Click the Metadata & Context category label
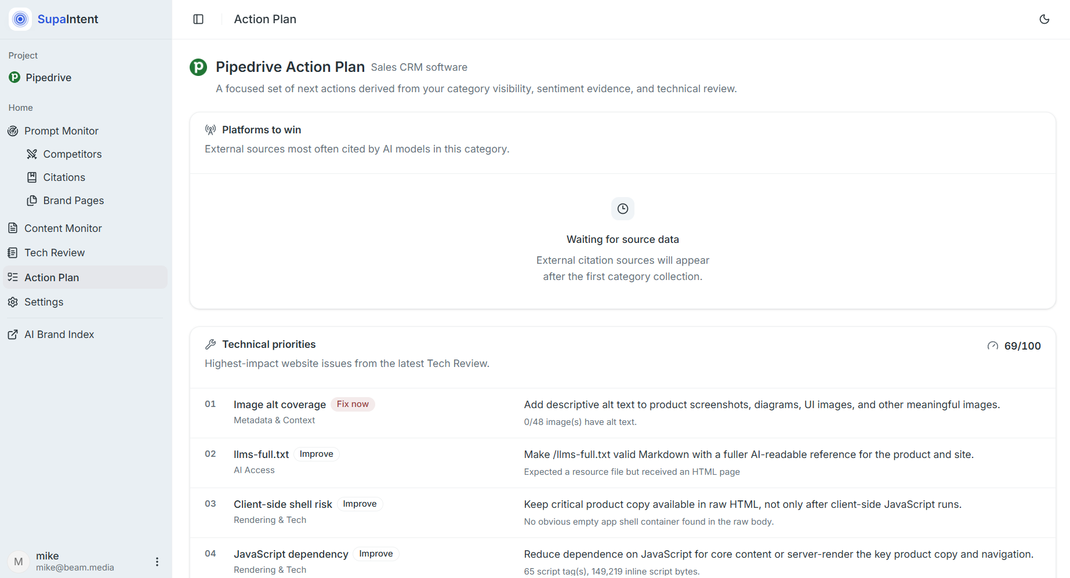Viewport: 1070px width, 578px height. click(274, 420)
